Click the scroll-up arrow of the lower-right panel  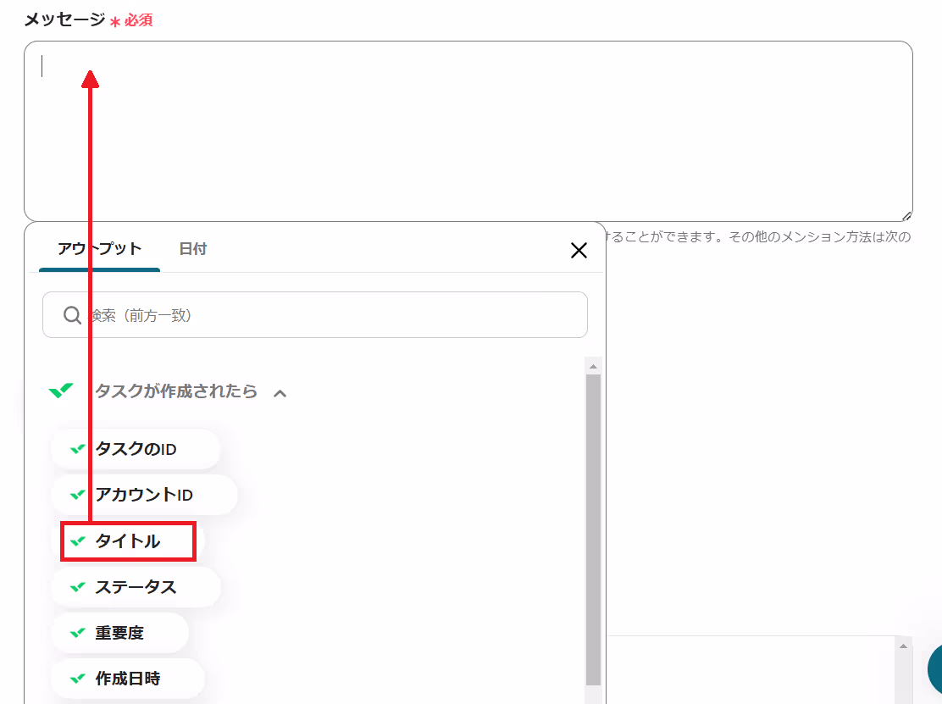[903, 646]
